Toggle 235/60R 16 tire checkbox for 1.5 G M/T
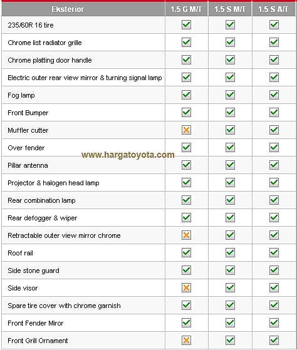This screenshot has height=350, width=297. (186, 24)
